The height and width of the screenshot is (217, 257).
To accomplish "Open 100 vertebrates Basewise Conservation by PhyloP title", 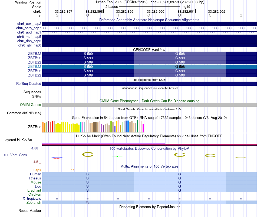I will tap(149, 149).
